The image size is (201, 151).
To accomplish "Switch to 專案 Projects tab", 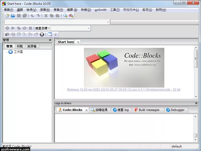I will tap(9, 46).
